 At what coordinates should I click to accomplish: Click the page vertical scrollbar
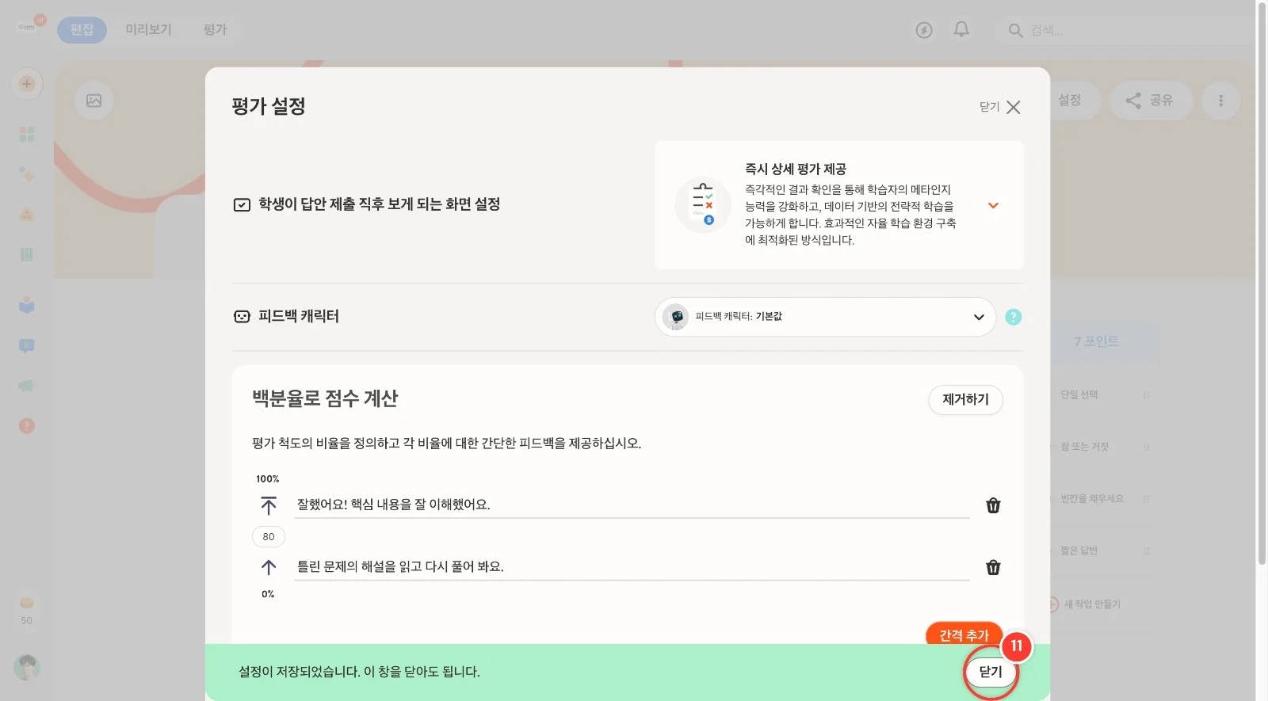pyautogui.click(x=1262, y=283)
